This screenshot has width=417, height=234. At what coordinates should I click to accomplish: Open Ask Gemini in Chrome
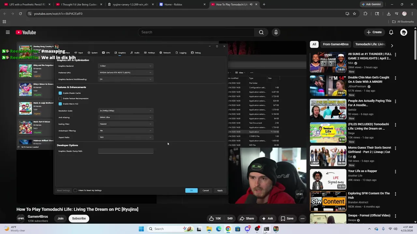pyautogui.click(x=371, y=5)
